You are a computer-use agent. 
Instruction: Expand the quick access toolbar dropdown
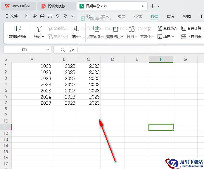click(x=73, y=16)
